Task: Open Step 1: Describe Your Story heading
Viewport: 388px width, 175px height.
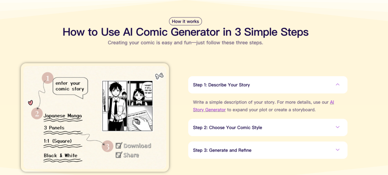Action: 221,85
